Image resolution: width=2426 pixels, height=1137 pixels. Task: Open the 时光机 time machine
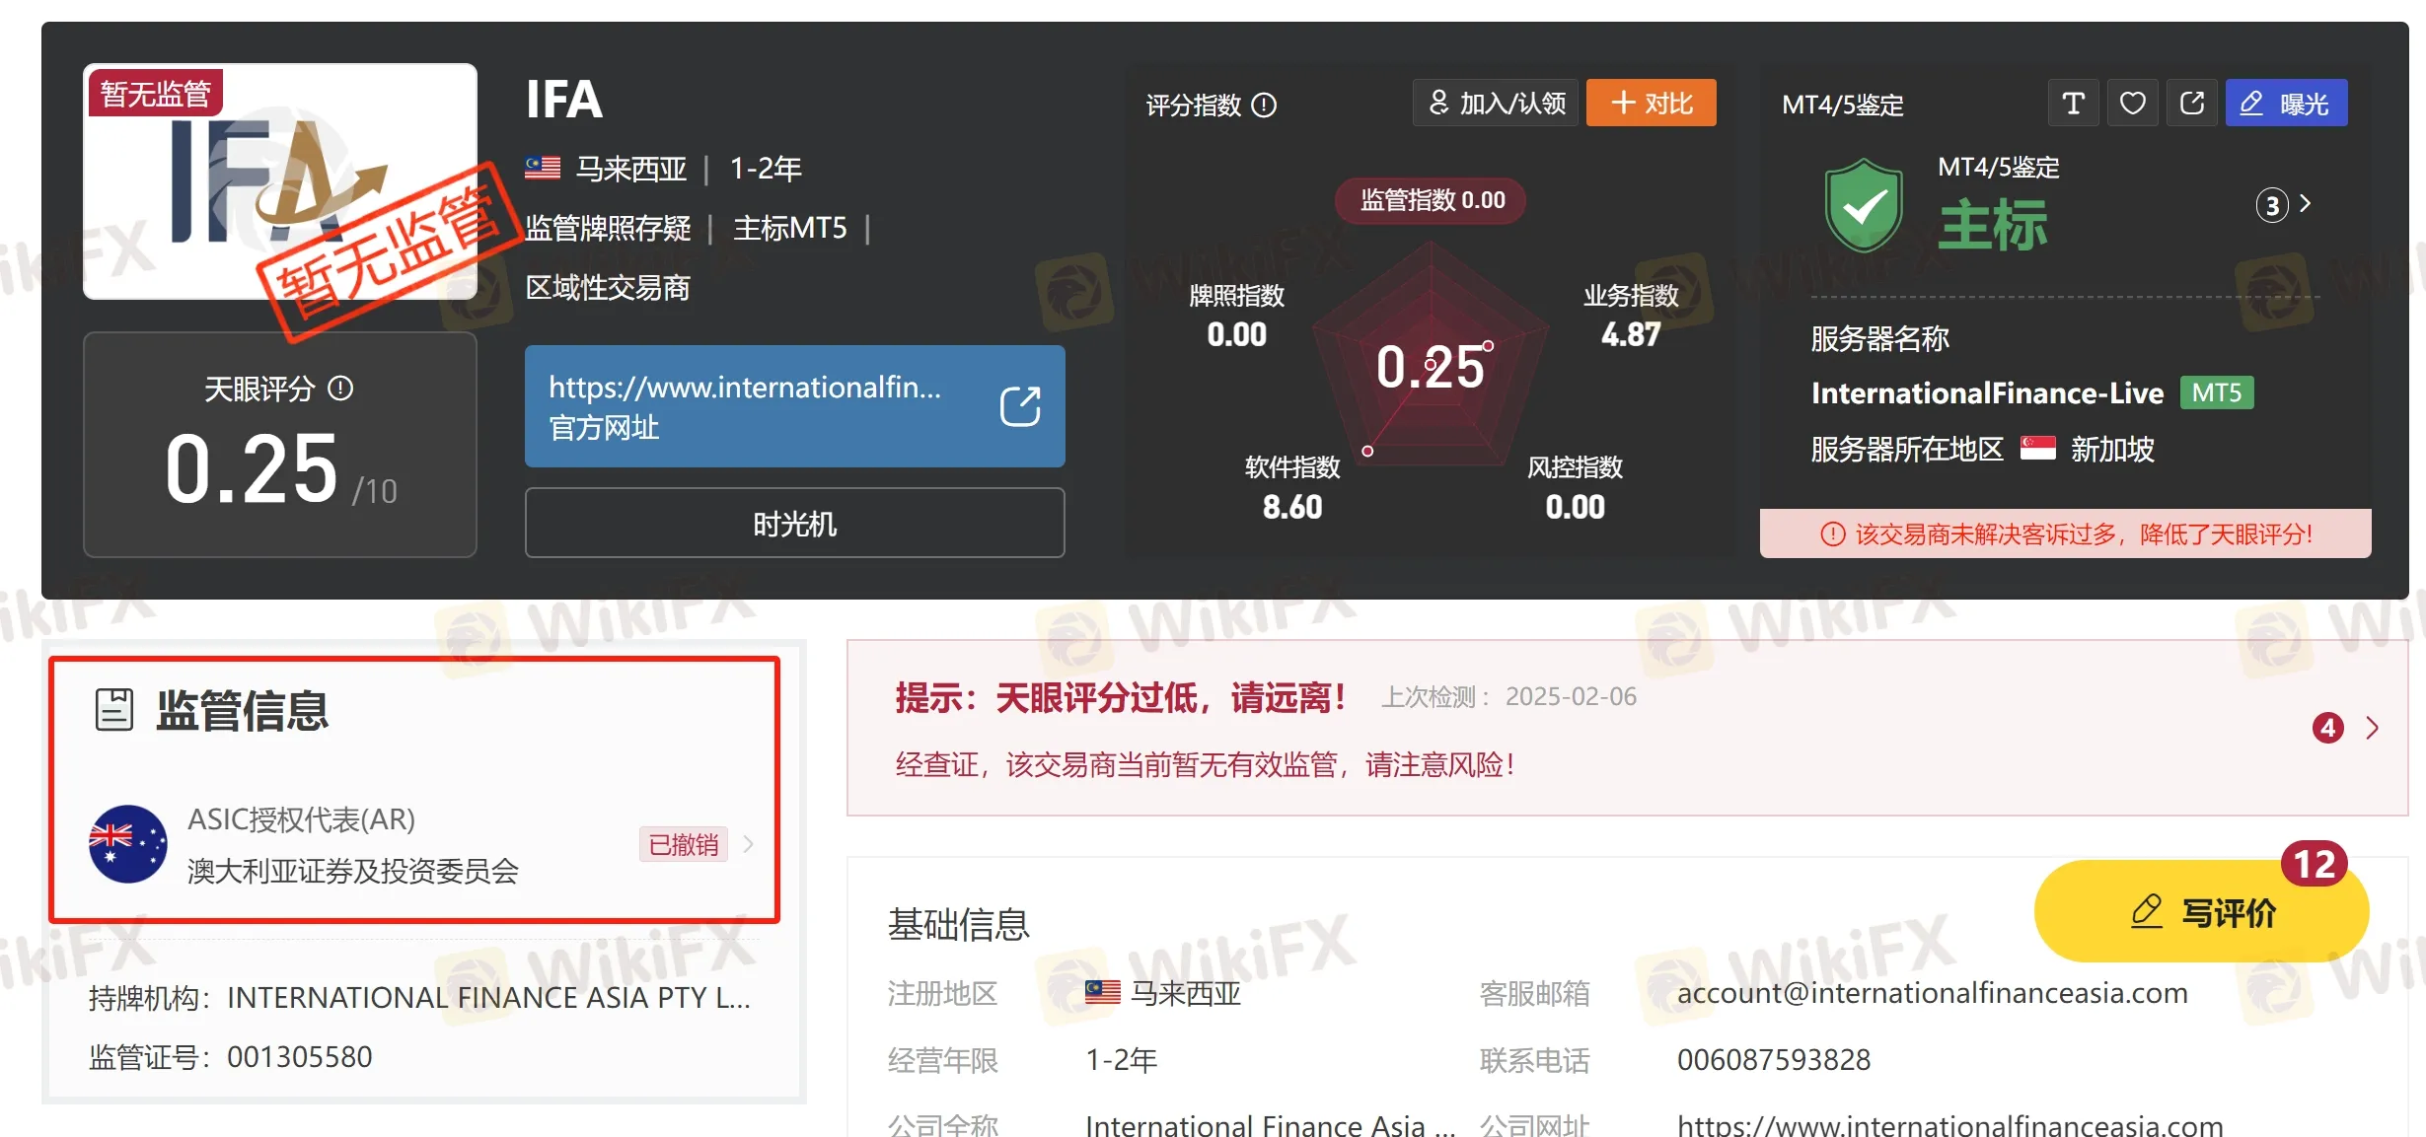(794, 524)
